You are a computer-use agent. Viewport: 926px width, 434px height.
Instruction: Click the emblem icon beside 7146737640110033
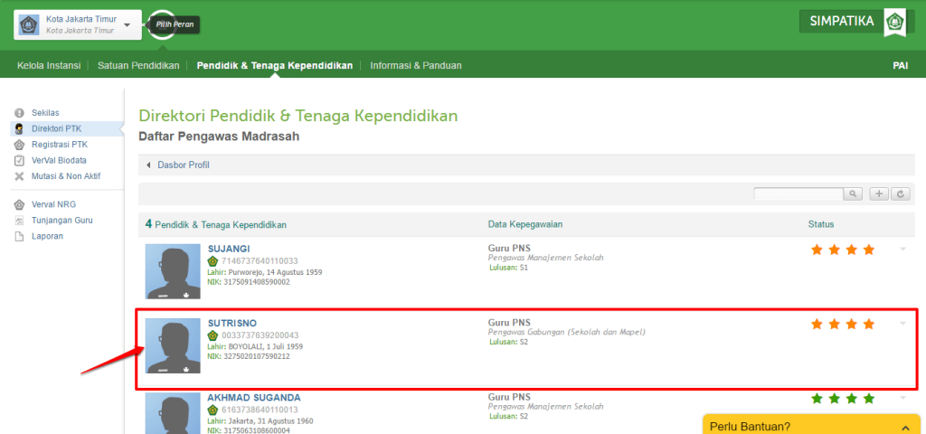coord(213,261)
